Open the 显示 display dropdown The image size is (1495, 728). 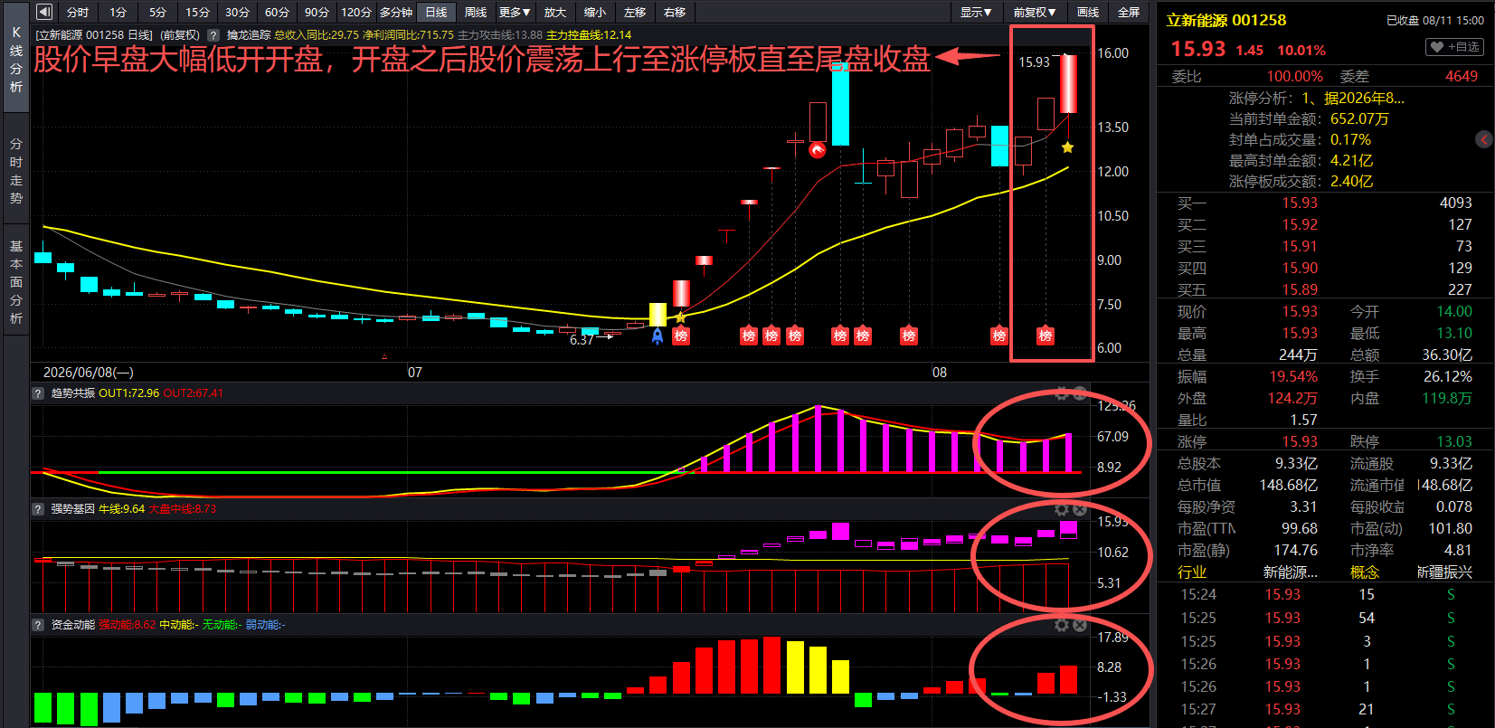(976, 12)
